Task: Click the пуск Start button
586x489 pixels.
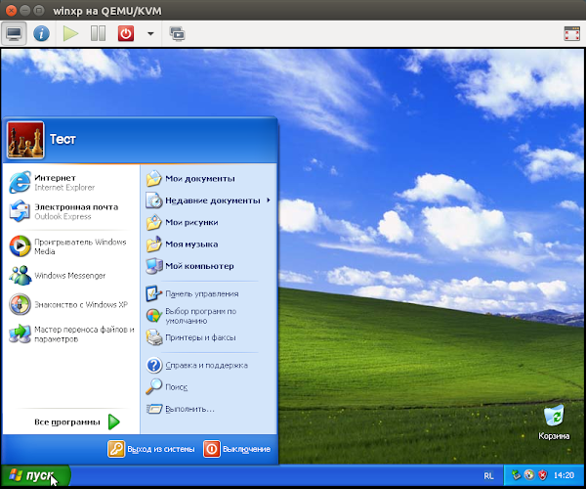Action: coord(35,475)
